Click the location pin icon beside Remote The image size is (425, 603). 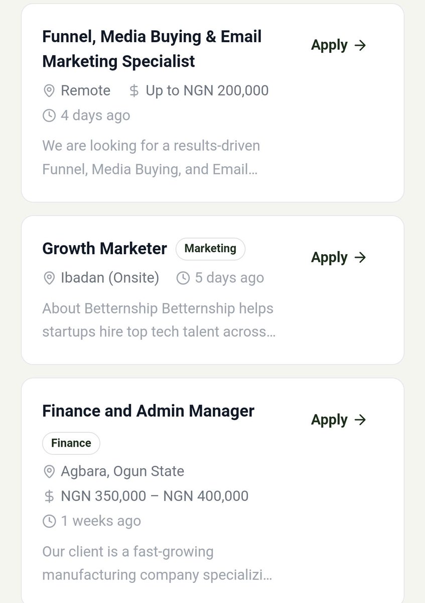click(x=49, y=91)
